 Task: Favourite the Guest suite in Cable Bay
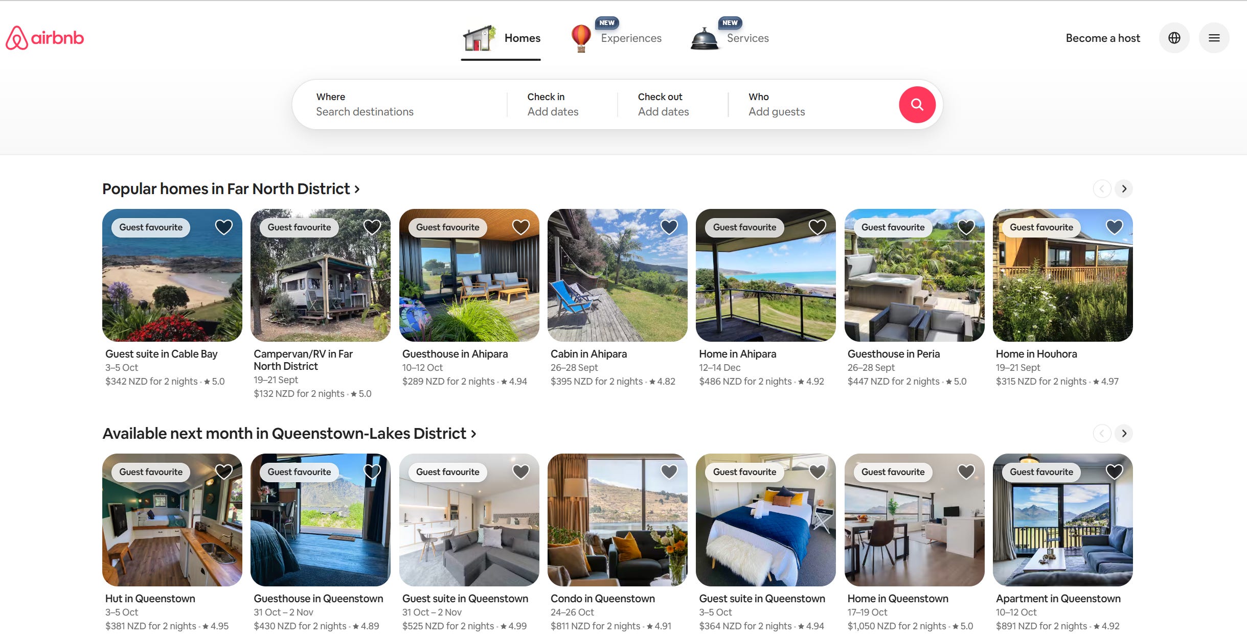223,227
